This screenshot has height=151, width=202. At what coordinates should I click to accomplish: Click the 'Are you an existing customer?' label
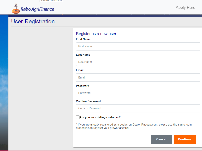(x=100, y=117)
